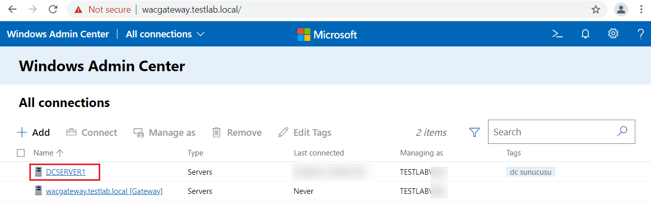Viewport: 651px width, 208px height.
Task: Click the search magnifier icon
Action: click(622, 132)
